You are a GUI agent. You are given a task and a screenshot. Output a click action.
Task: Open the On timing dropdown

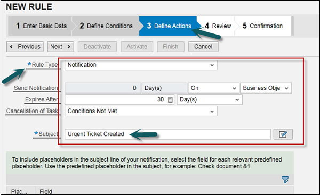[x=213, y=88]
